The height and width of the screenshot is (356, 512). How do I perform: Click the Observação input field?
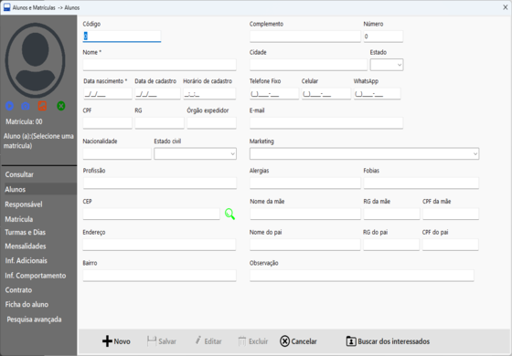pos(362,276)
